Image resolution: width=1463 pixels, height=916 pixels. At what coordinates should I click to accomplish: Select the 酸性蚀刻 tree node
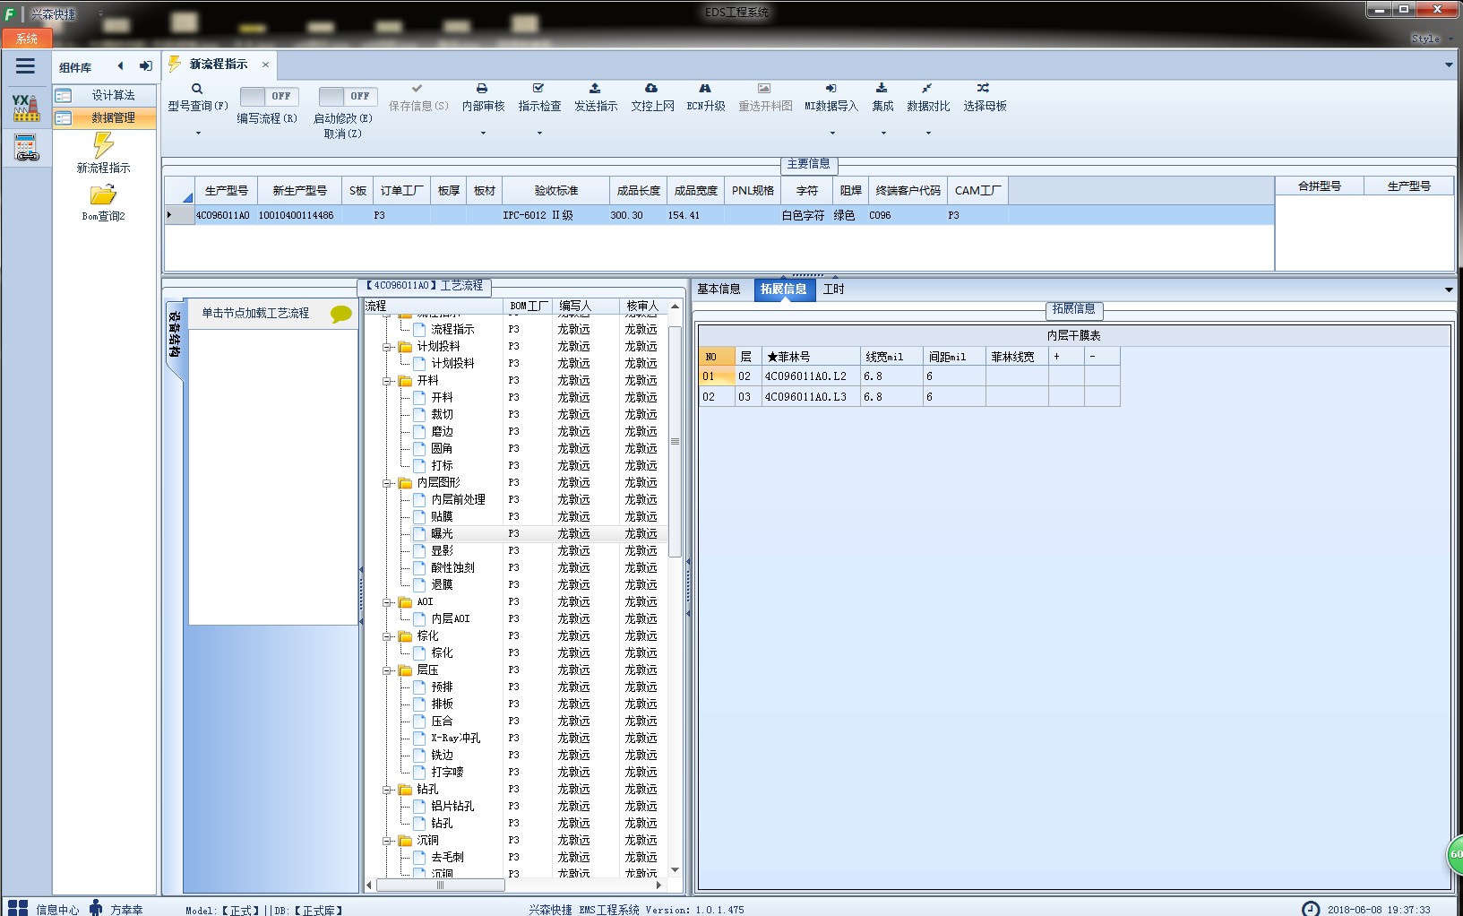(452, 567)
